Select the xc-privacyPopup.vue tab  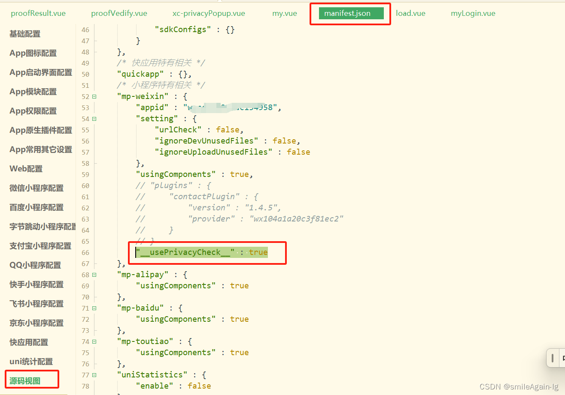click(209, 13)
